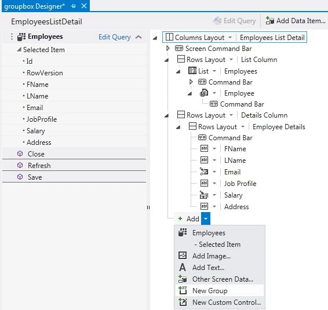Collapse the Employees query panel chevron
The image size is (328, 310).
[x=139, y=37]
